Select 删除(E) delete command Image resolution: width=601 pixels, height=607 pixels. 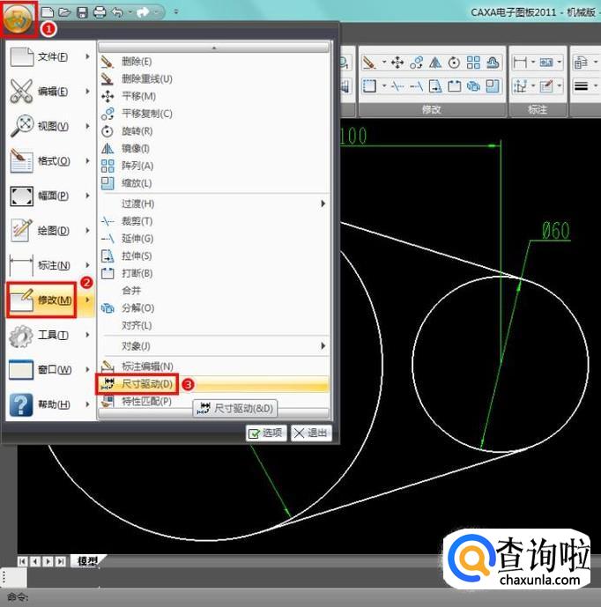tap(136, 62)
